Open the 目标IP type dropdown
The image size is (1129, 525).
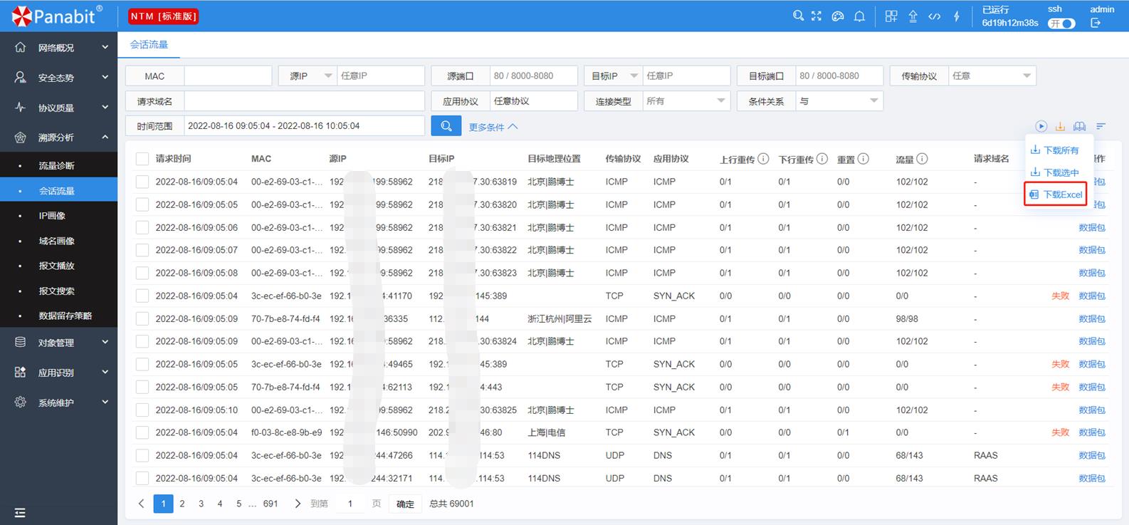[613, 76]
